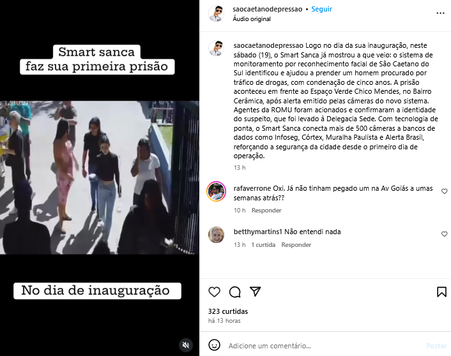This screenshot has width=451, height=356.
Task: Open Áudio original audio page
Action: 252,19
